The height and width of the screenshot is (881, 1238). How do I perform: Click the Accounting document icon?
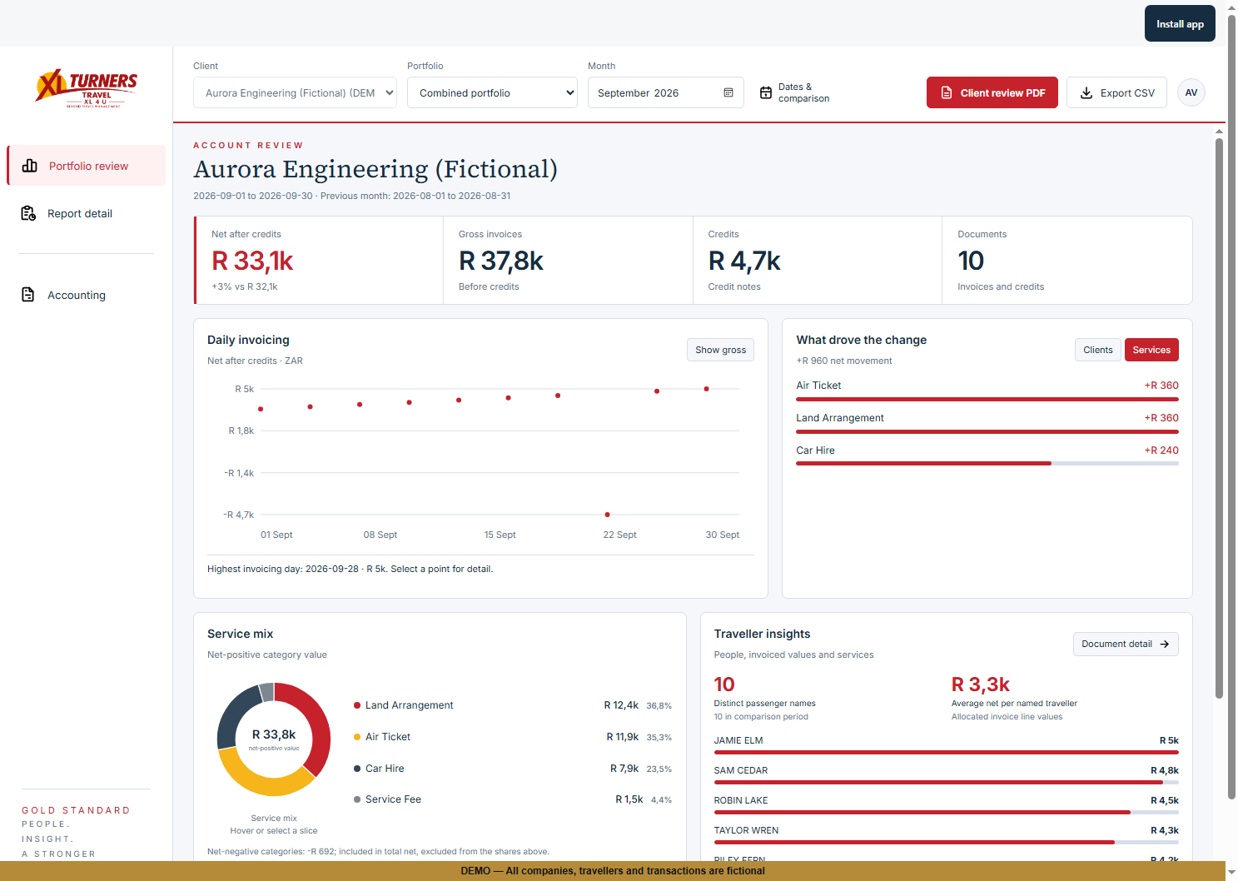click(x=28, y=295)
